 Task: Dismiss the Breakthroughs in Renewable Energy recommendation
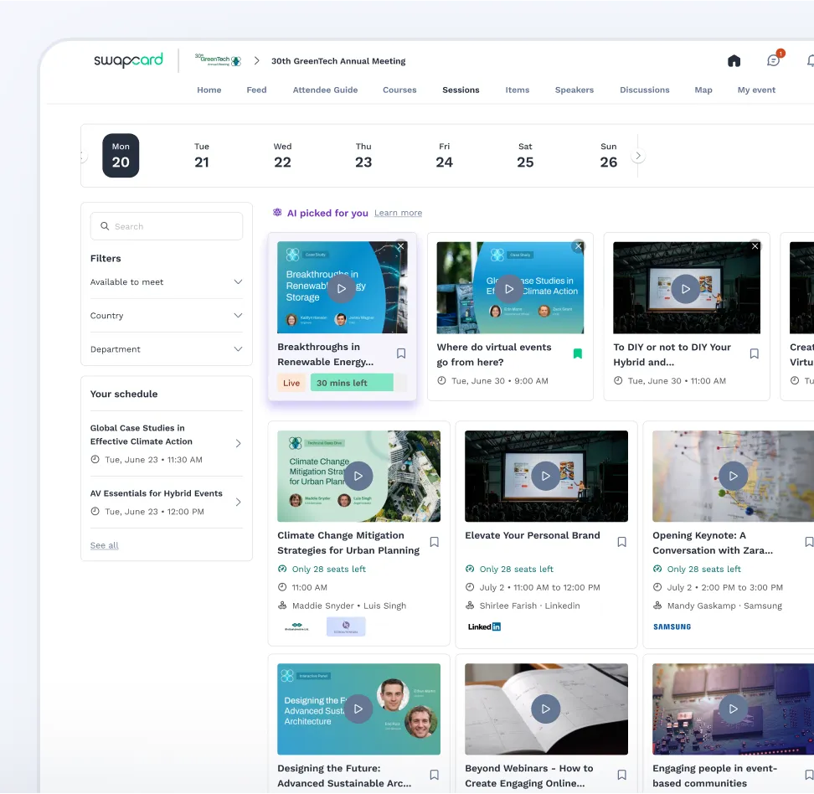click(401, 246)
